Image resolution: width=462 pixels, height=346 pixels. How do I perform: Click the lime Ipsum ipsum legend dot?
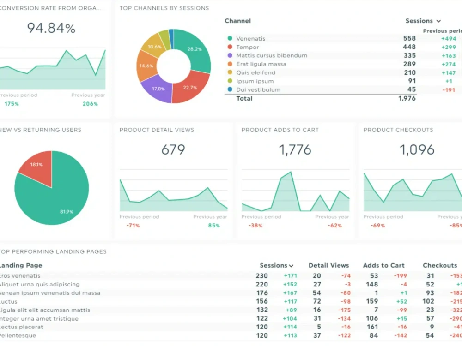(x=230, y=81)
